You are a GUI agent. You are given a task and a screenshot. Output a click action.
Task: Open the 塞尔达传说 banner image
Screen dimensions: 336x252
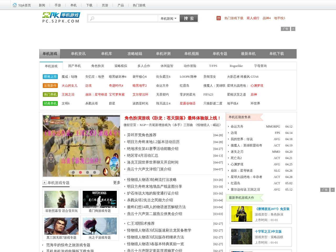click(81, 146)
